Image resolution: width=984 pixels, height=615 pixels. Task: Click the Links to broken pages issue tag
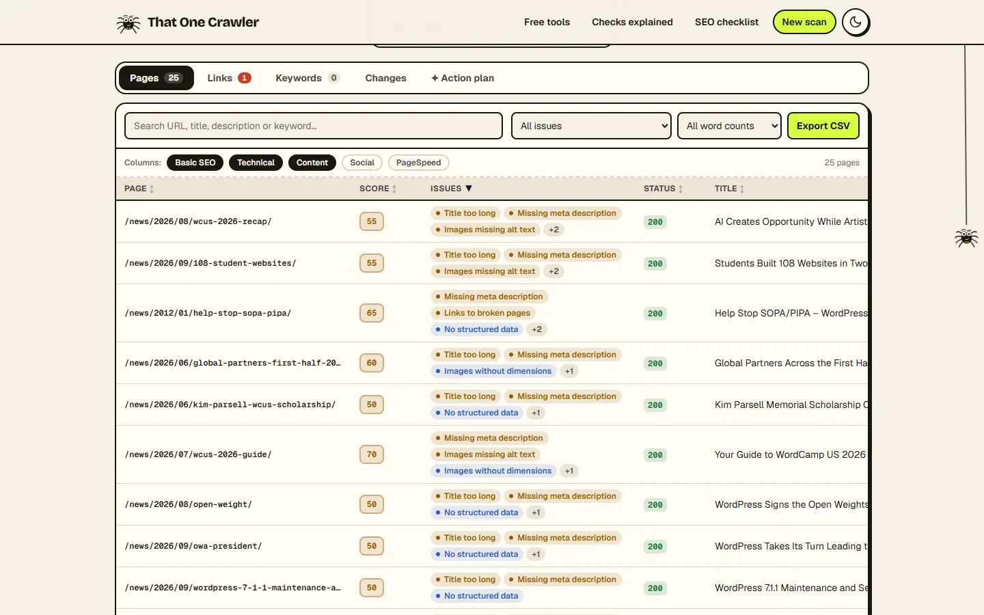(x=483, y=313)
